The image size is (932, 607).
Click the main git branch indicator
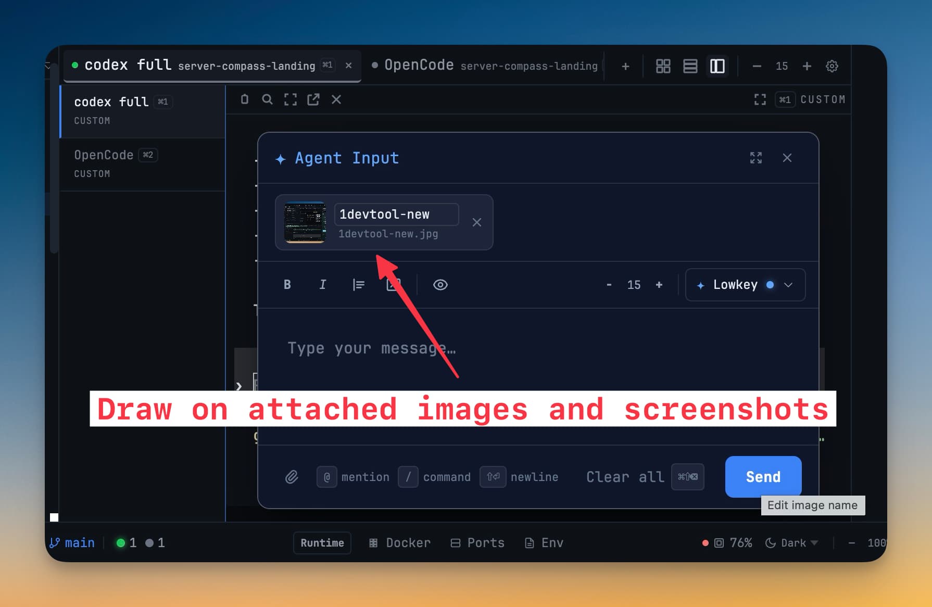pos(72,542)
